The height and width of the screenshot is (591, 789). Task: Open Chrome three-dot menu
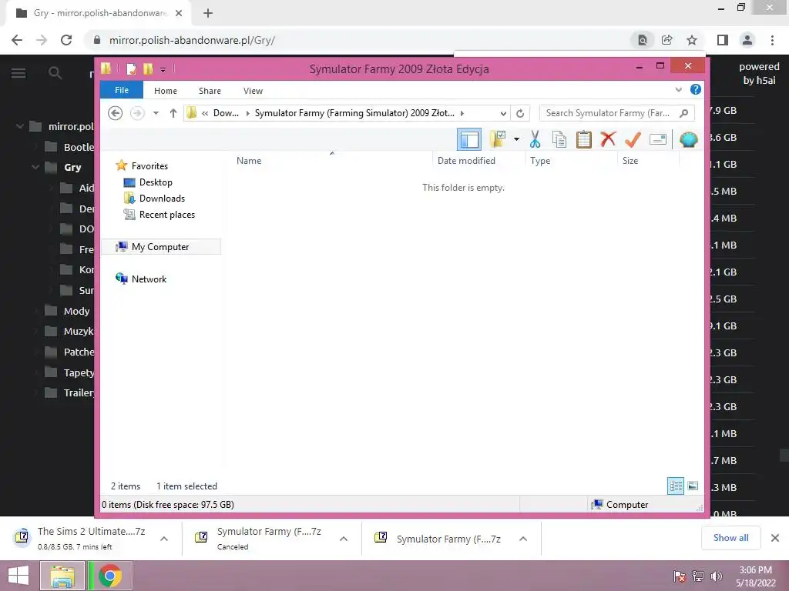(772, 40)
